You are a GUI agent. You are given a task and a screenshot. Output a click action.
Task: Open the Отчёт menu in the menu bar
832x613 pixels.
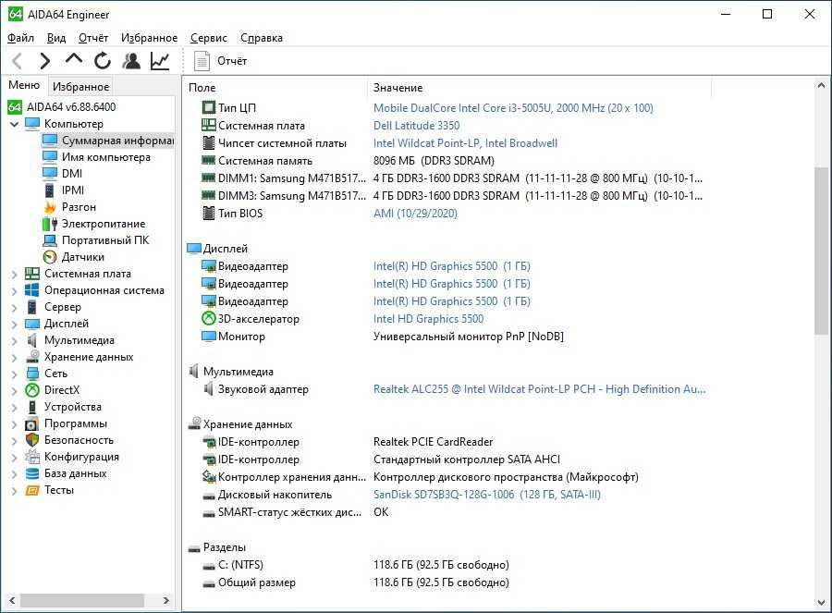tap(92, 38)
